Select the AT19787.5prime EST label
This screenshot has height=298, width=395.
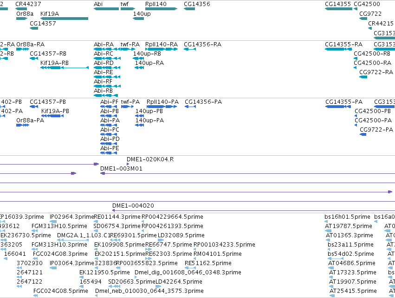pyautogui.click(x=349, y=226)
